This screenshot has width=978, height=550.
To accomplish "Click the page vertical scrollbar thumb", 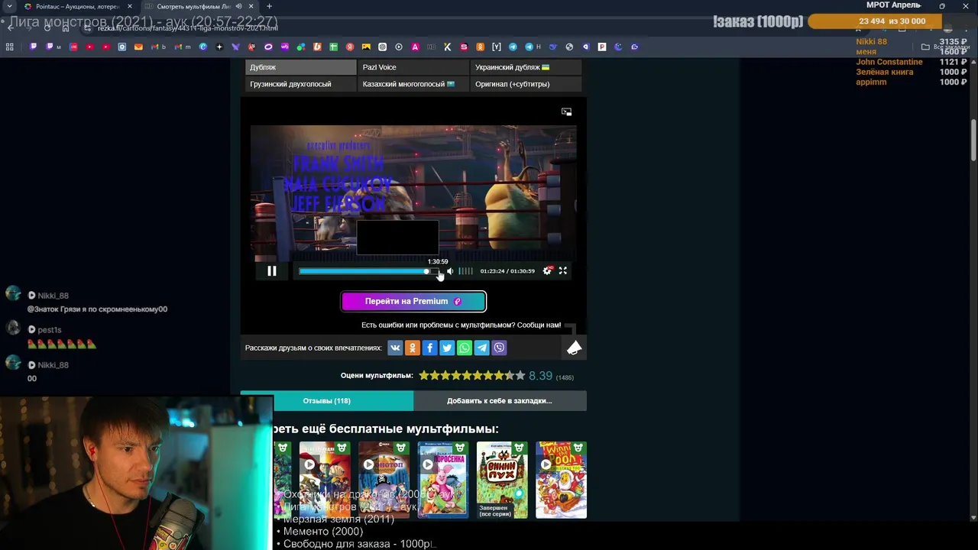I will tap(973, 141).
